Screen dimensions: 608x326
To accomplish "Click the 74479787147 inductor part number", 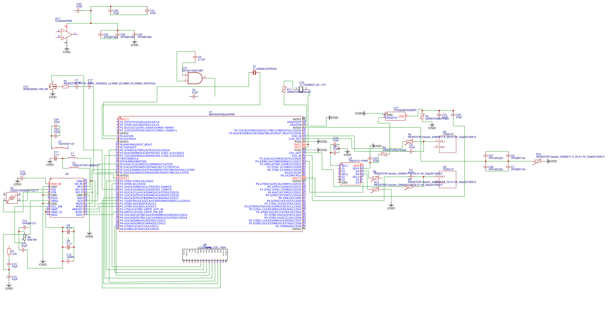I will [66, 144].
